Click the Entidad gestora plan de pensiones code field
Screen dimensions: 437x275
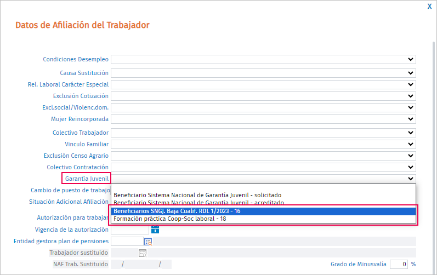pyautogui.click(x=127, y=242)
